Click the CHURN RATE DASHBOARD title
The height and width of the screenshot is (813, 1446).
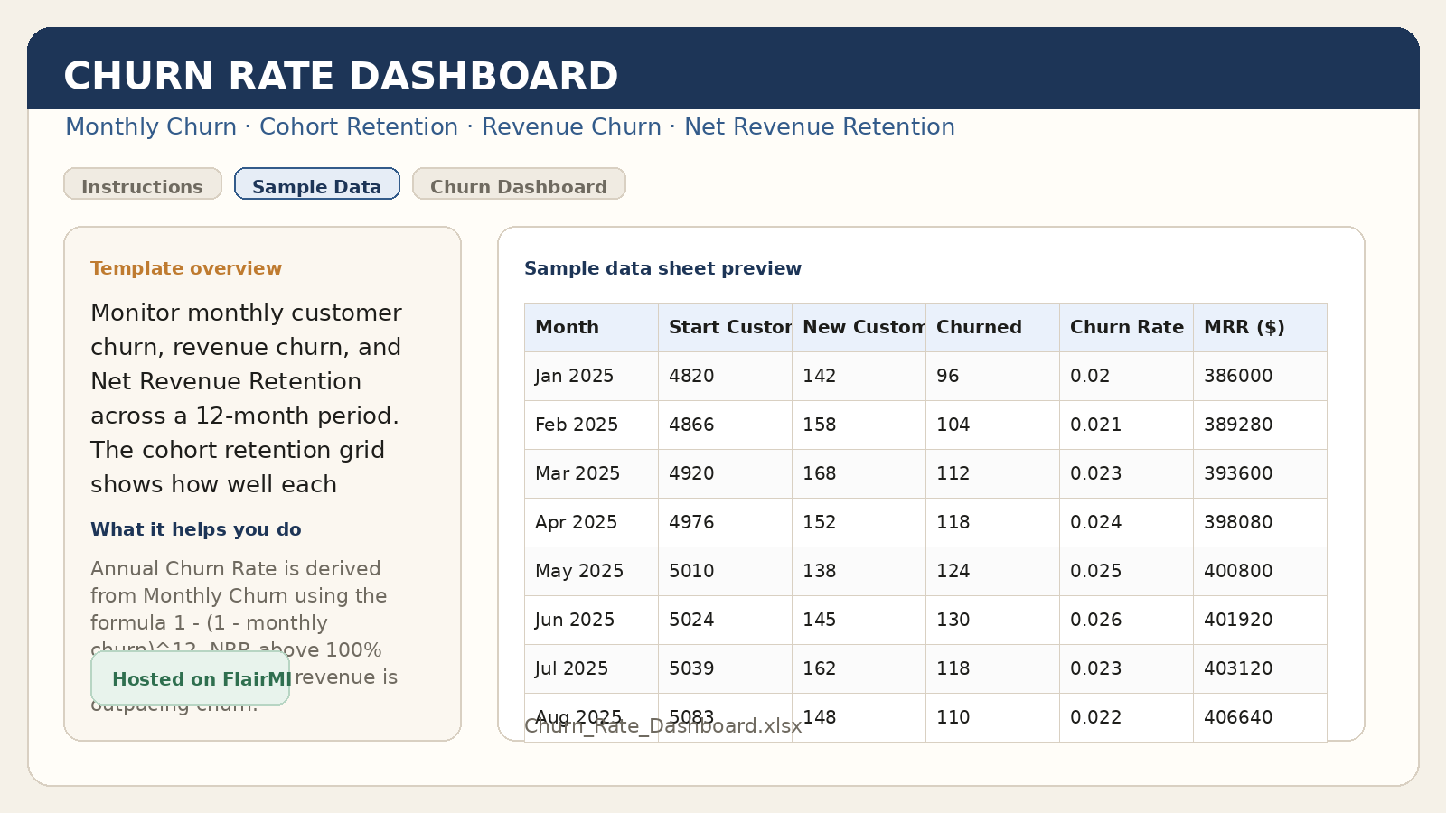click(x=341, y=76)
